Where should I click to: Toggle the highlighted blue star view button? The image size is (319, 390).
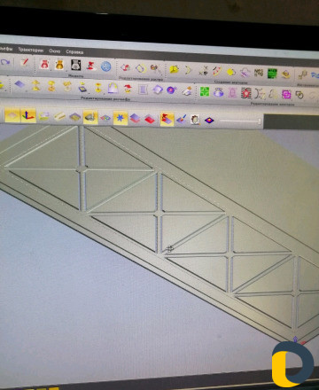click(121, 118)
